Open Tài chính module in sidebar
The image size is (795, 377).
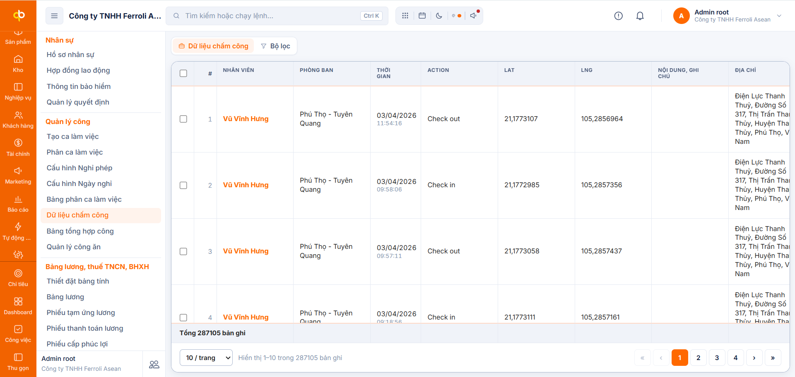18,148
